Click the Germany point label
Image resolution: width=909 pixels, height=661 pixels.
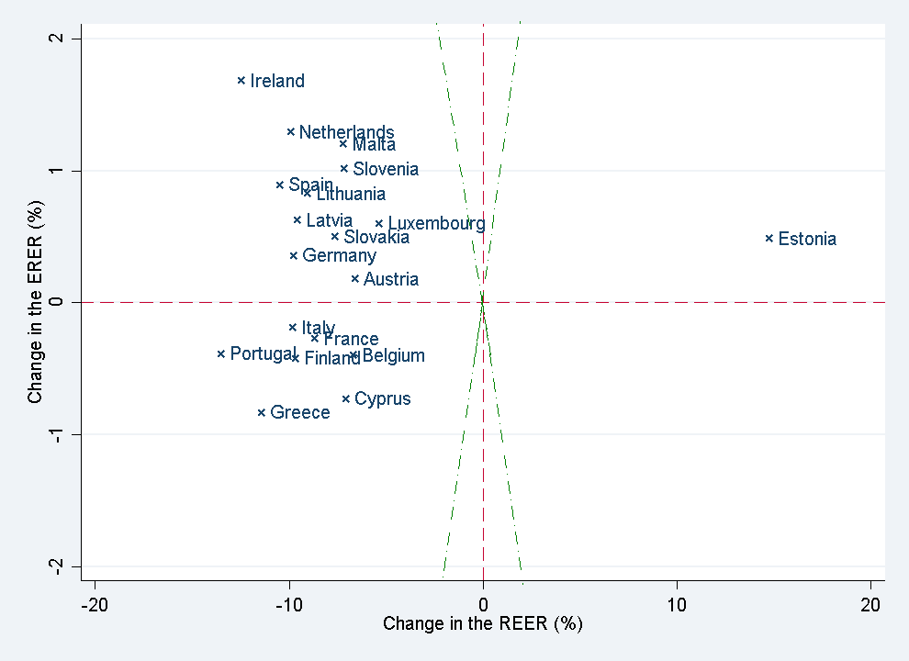(x=339, y=256)
